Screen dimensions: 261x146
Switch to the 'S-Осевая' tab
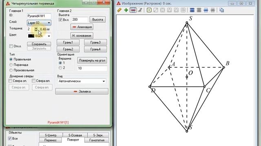click(x=75, y=135)
